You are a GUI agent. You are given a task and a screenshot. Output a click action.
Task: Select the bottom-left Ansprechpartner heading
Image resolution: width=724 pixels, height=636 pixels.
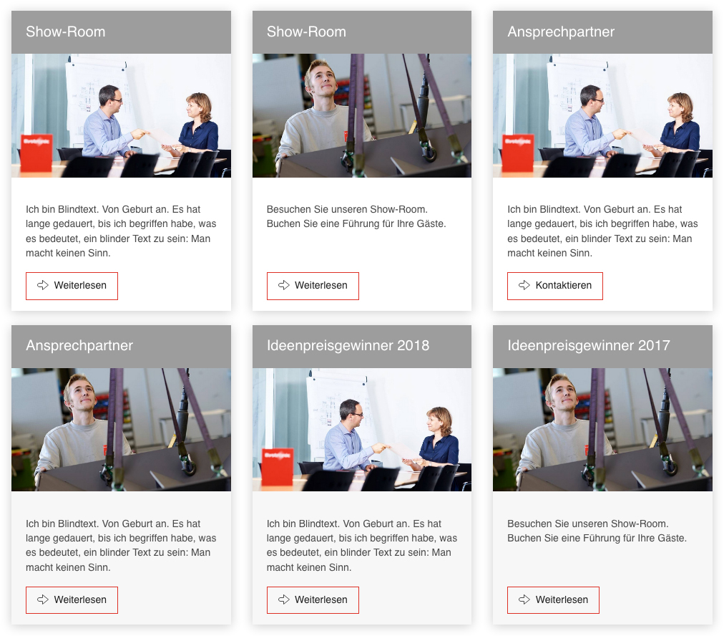pos(79,346)
